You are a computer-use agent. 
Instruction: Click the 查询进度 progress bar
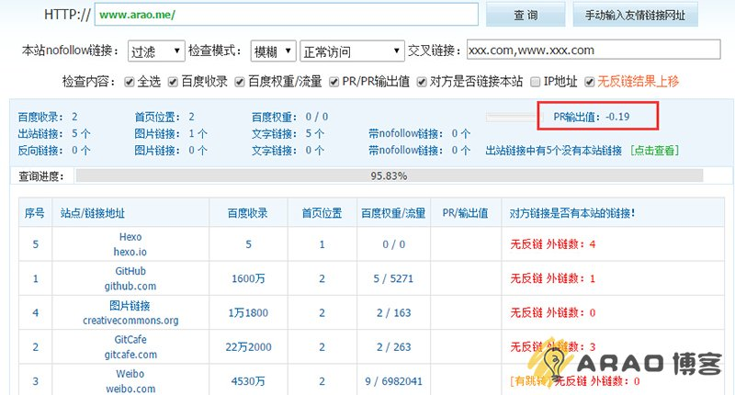(390, 175)
